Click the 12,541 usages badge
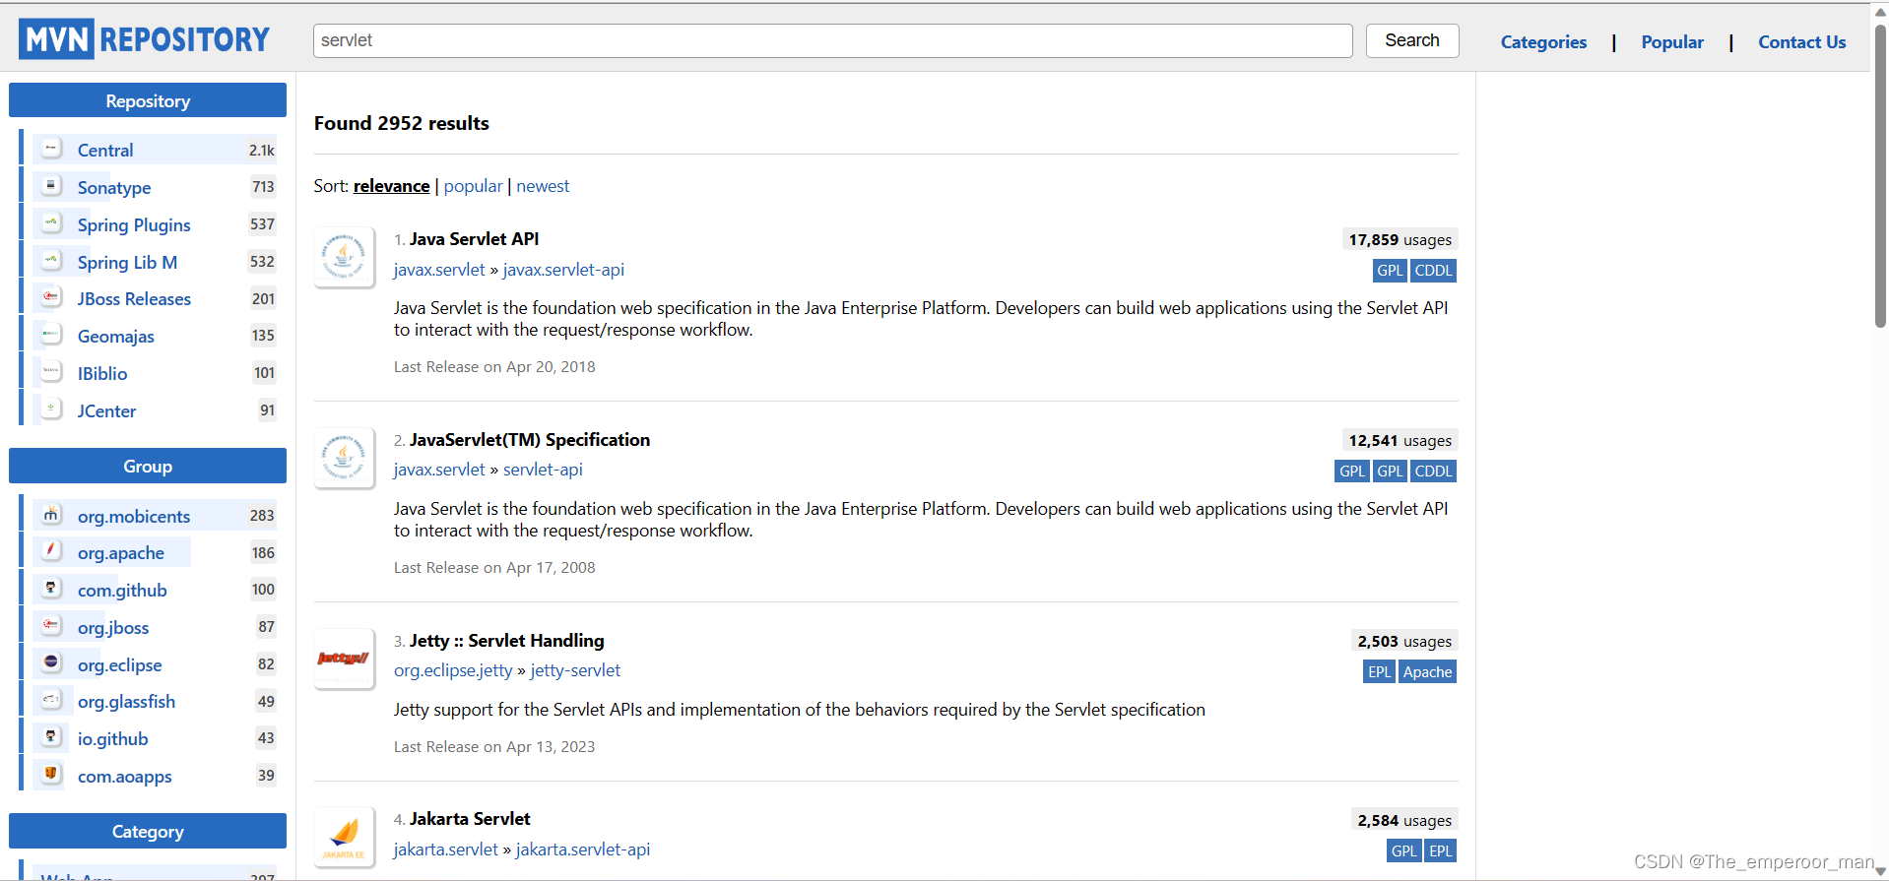Image resolution: width=1889 pixels, height=881 pixels. point(1400,440)
